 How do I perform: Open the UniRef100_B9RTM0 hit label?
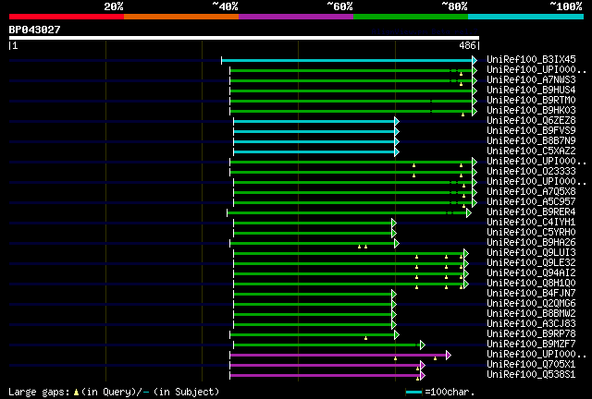point(531,101)
